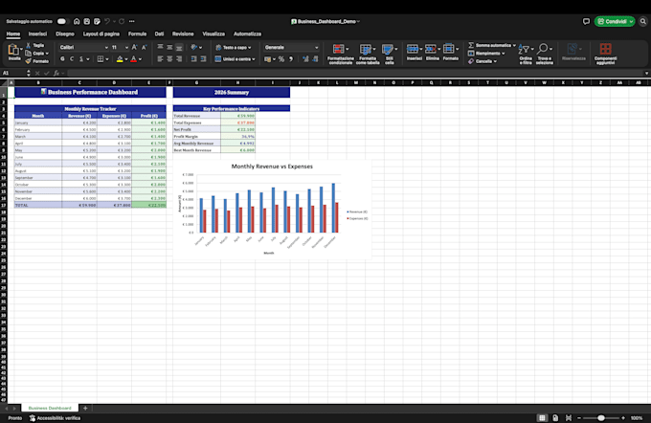Open Stili cella gallery
This screenshot has width=651, height=423.
pos(389,54)
